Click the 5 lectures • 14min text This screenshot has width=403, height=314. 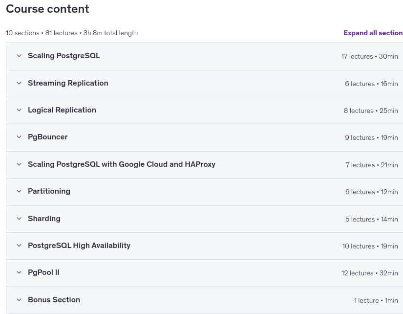(372, 219)
